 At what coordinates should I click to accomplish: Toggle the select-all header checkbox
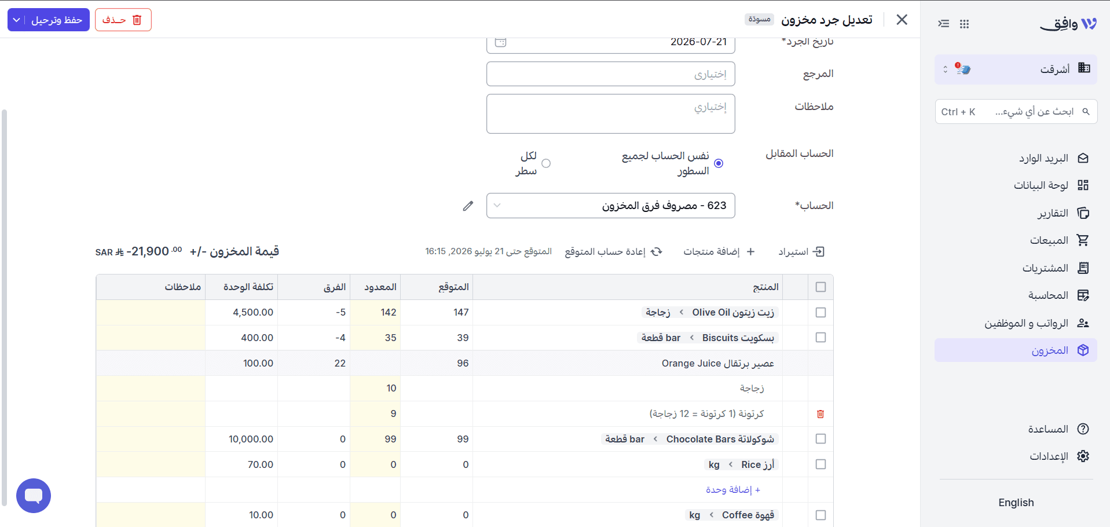820,287
